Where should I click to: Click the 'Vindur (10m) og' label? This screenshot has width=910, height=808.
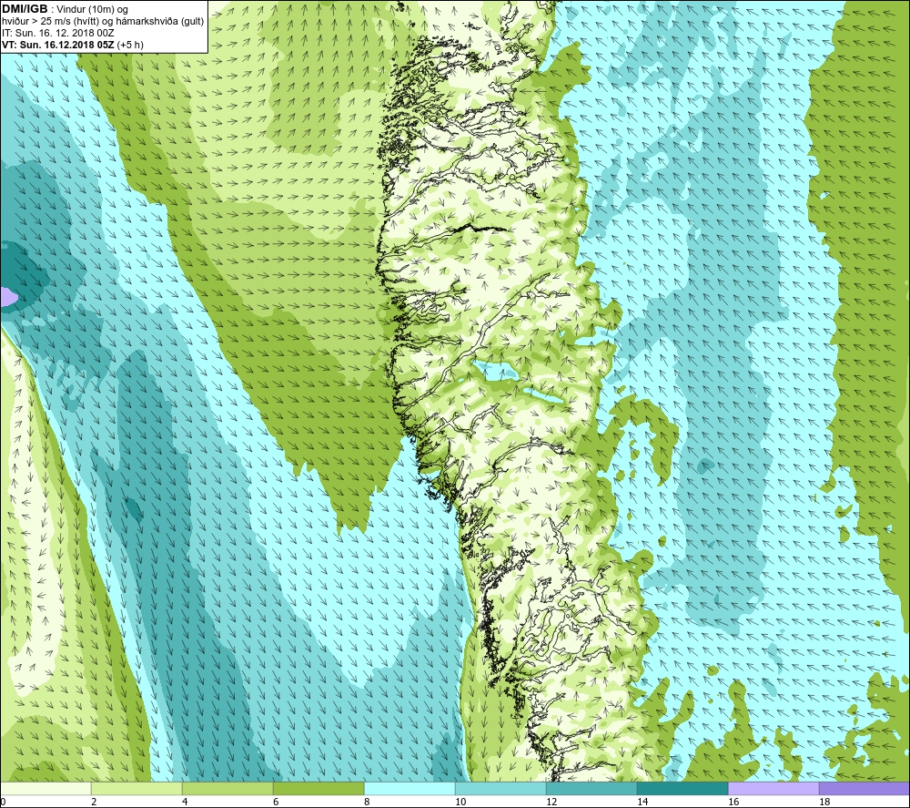pyautogui.click(x=92, y=10)
